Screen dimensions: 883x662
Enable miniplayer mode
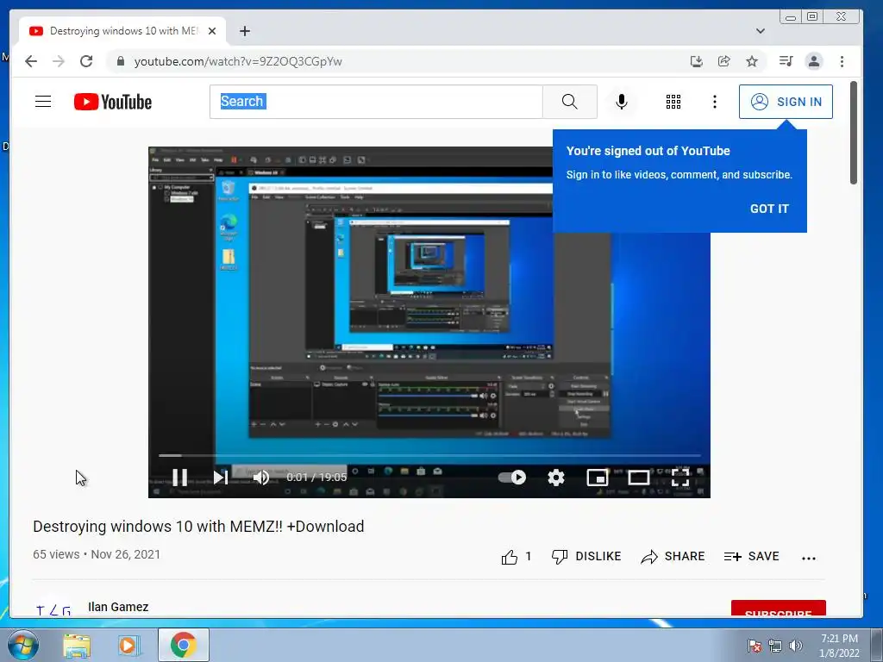(597, 478)
